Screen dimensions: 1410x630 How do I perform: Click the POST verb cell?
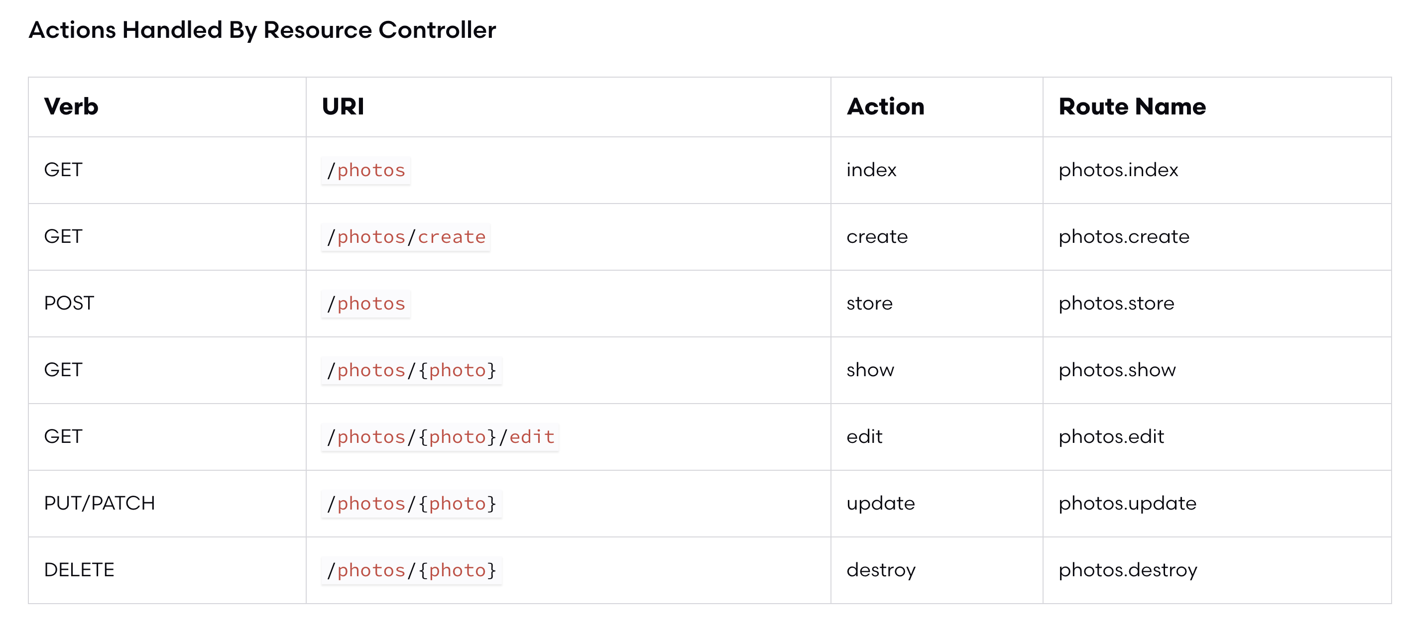(x=69, y=304)
